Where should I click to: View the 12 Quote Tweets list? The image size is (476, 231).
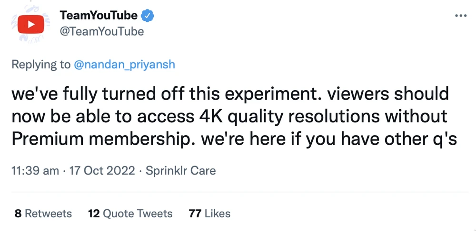click(130, 213)
